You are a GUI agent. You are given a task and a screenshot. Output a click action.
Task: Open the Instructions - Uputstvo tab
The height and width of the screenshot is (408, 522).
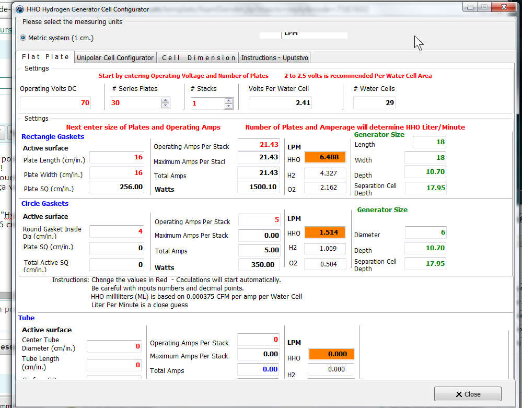click(x=275, y=57)
